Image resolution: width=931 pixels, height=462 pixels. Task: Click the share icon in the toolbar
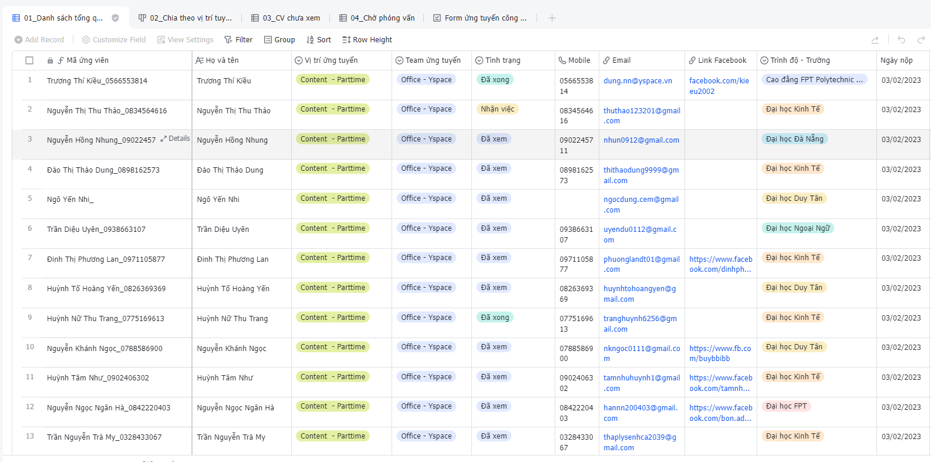875,40
